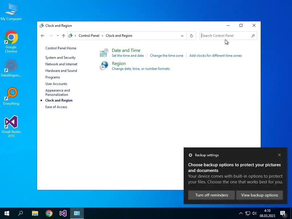Click the Backup settings gear icon
This screenshot has width=292, height=219.
pos(190,155)
